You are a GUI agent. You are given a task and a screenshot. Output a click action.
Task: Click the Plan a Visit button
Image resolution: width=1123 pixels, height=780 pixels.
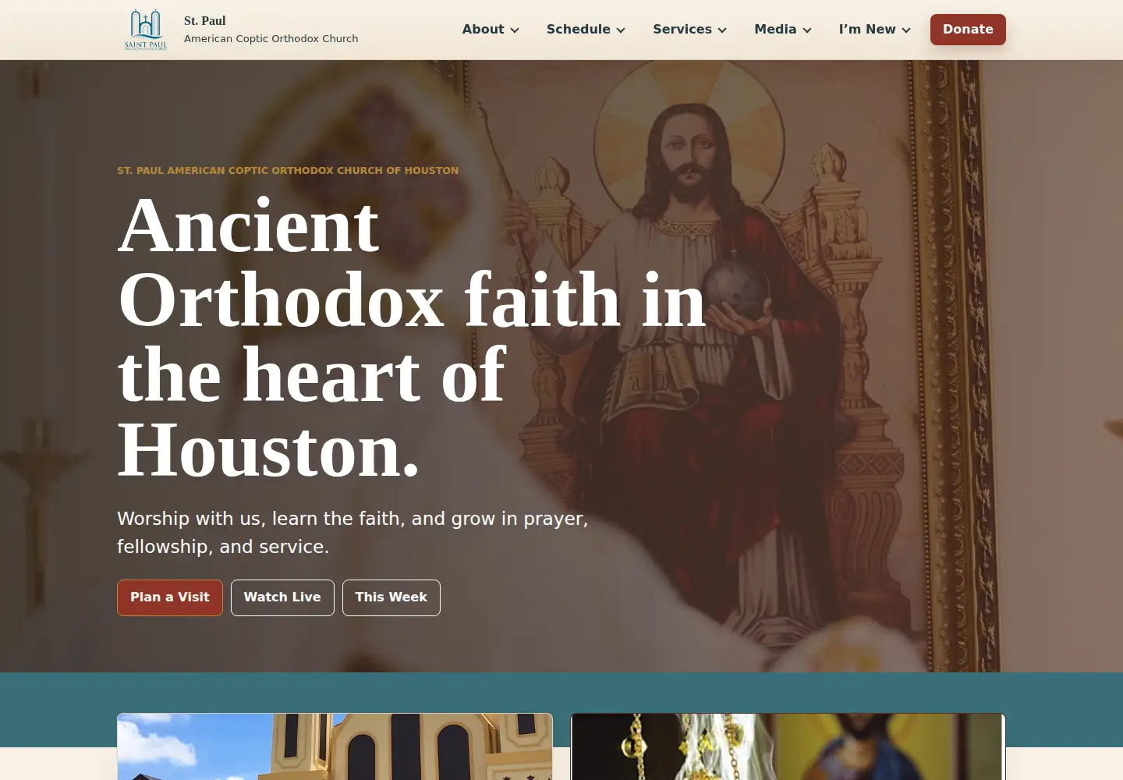170,597
